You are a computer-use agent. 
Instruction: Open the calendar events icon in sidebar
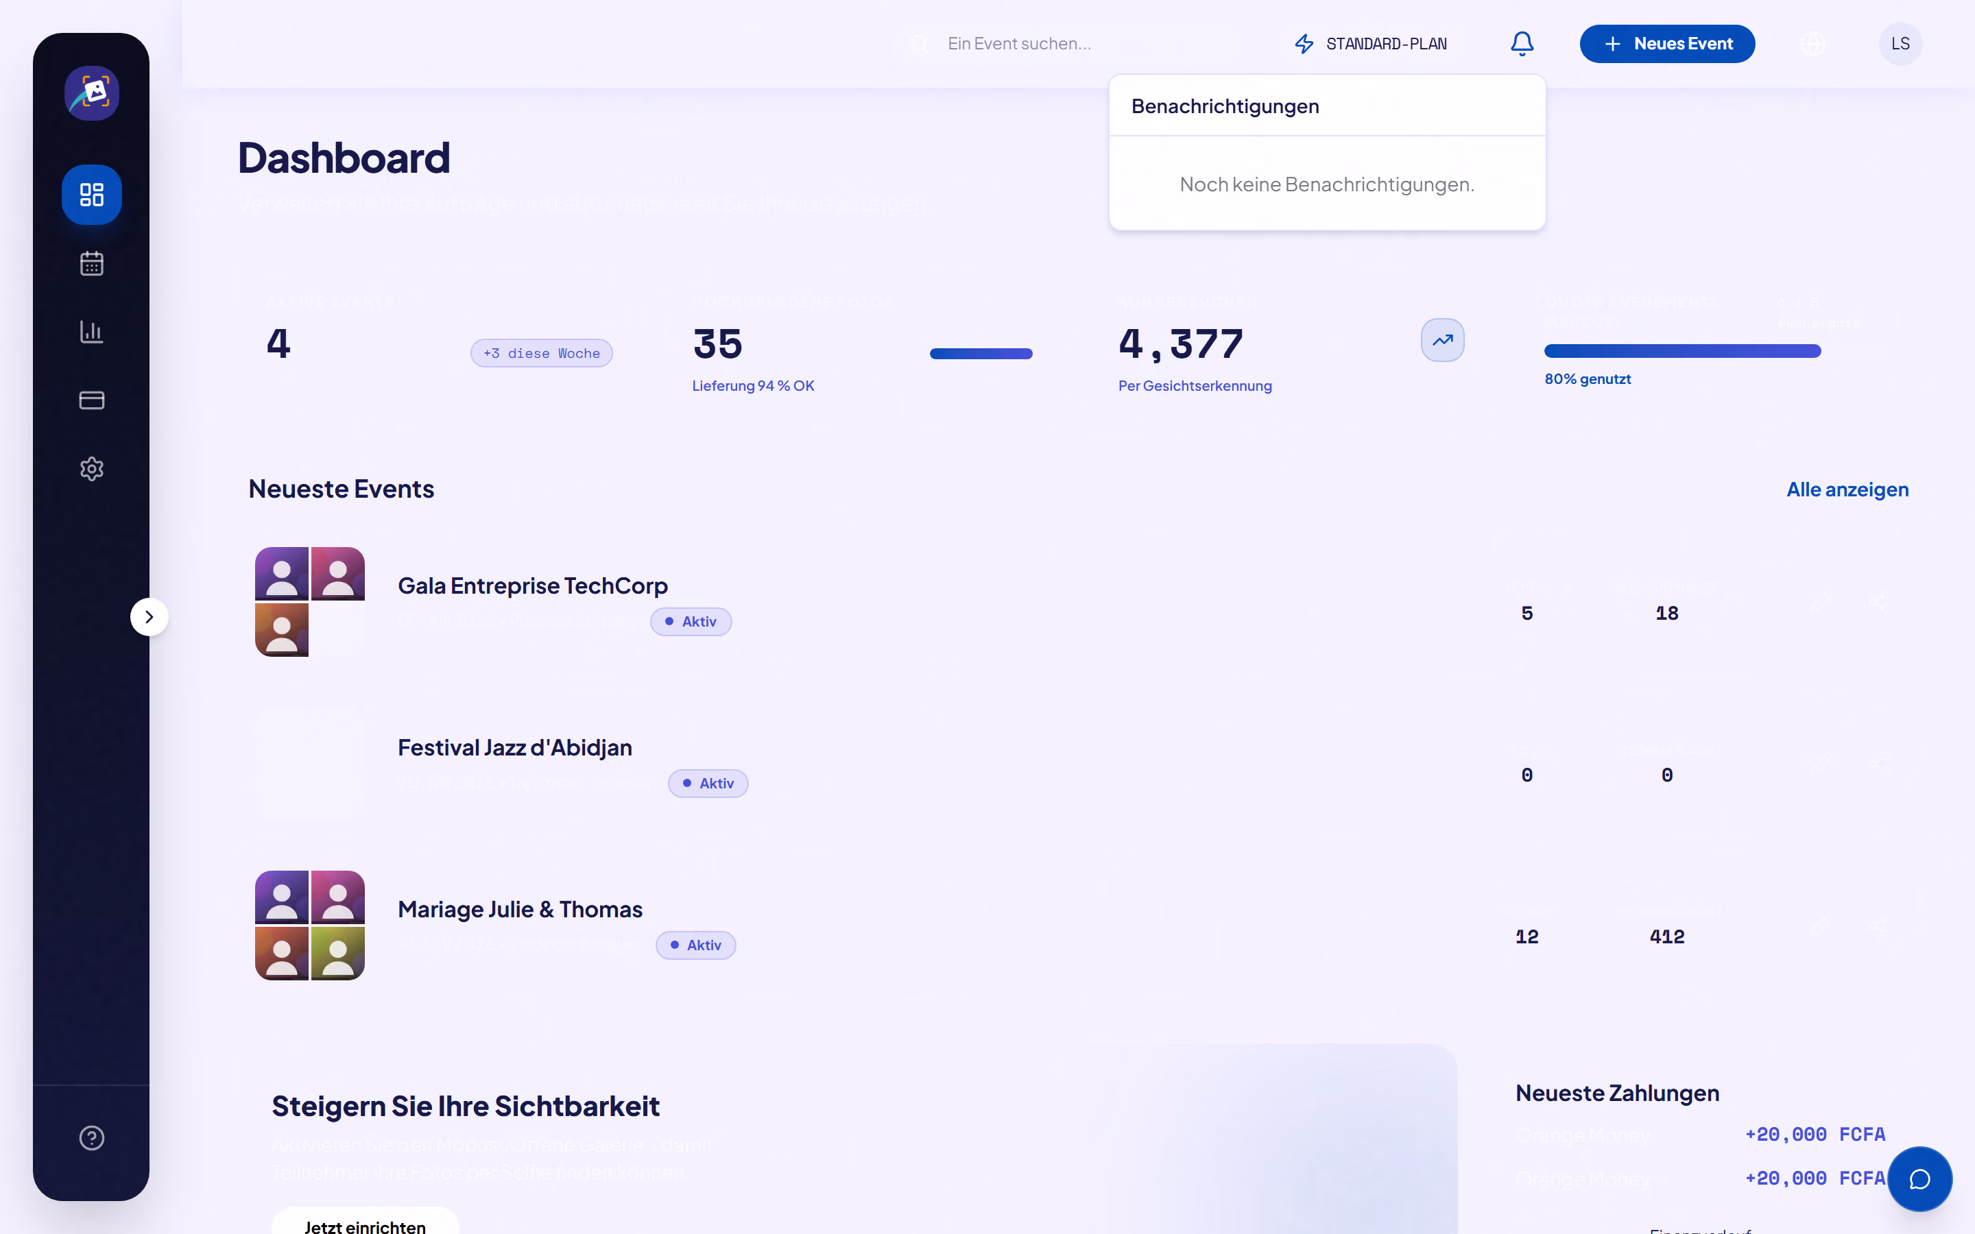(91, 263)
